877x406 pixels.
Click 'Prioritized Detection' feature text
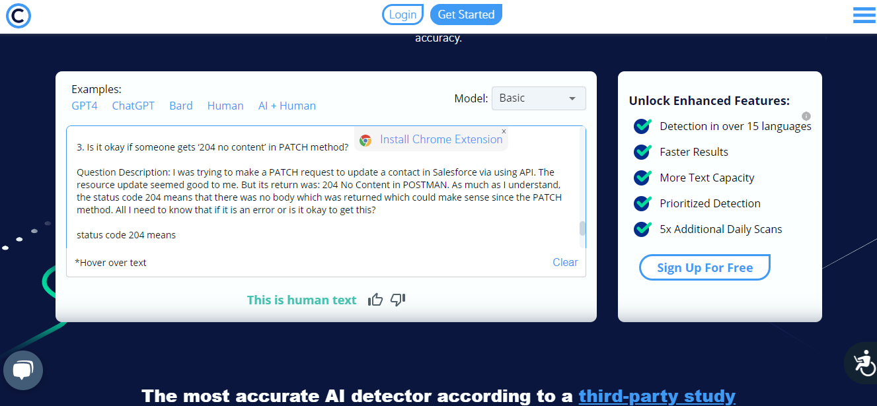point(710,203)
